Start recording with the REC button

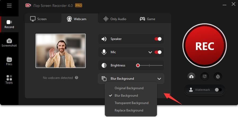205,46
